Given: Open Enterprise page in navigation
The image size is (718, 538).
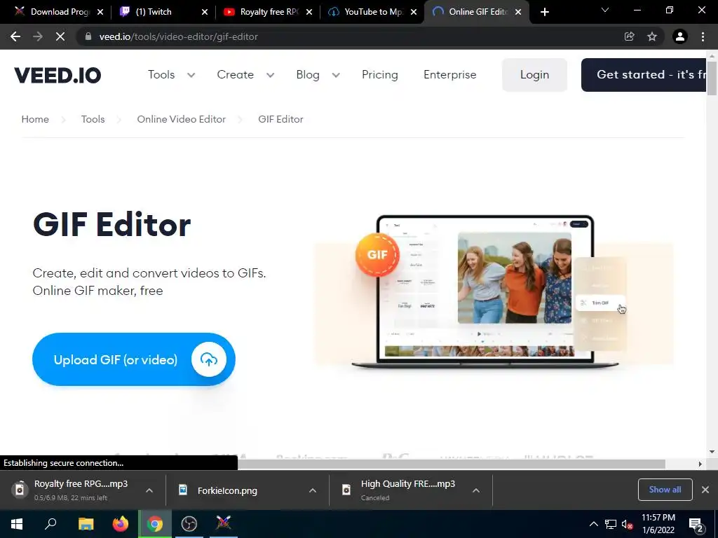Looking at the screenshot, I should pos(449,74).
